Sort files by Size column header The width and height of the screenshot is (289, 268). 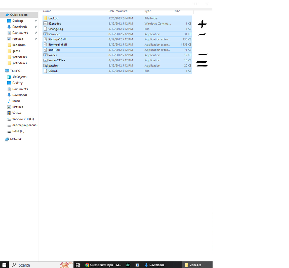click(177, 11)
